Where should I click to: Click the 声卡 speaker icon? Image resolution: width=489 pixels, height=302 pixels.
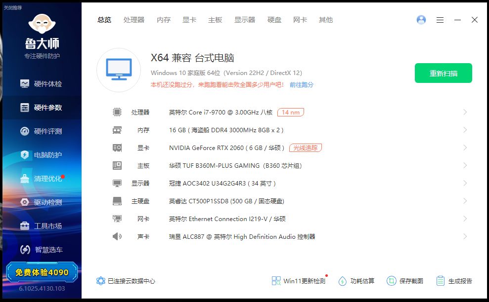click(x=117, y=236)
